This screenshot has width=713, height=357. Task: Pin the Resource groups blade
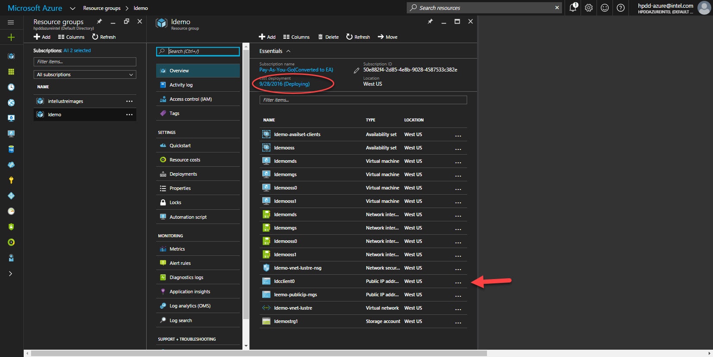(x=99, y=22)
